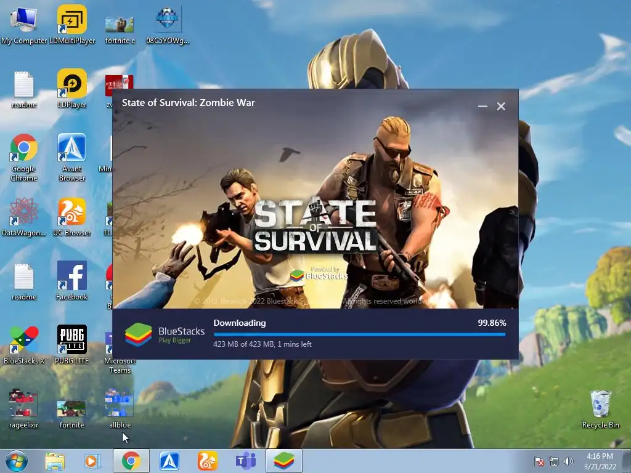631x473 pixels.
Task: Launch BlueStacks X desktop shortcut
Action: (x=24, y=345)
